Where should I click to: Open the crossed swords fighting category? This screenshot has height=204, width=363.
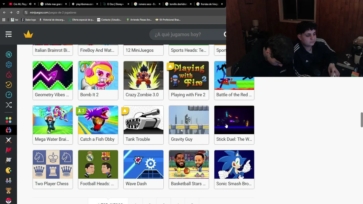pos(9,140)
